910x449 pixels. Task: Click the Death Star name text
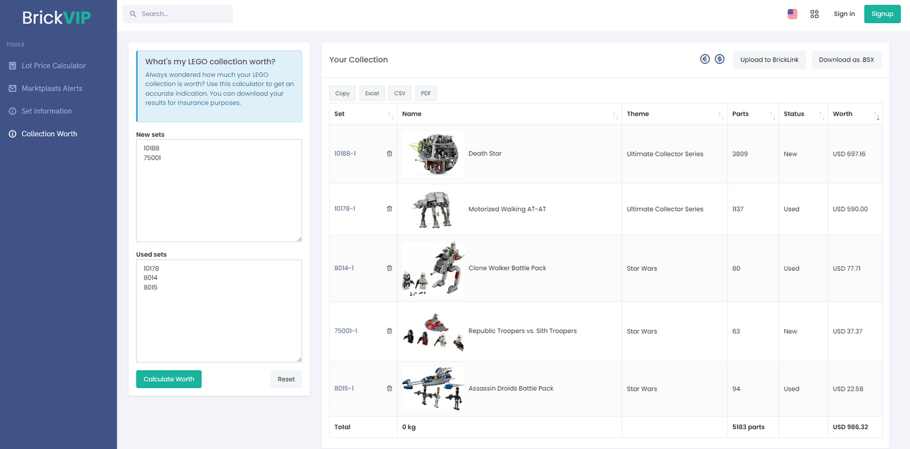pos(485,154)
